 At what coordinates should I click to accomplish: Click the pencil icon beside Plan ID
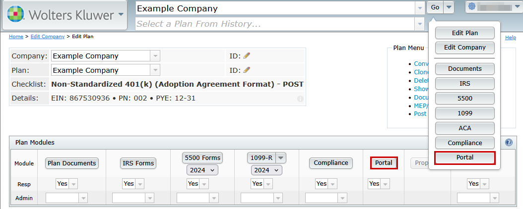247,70
